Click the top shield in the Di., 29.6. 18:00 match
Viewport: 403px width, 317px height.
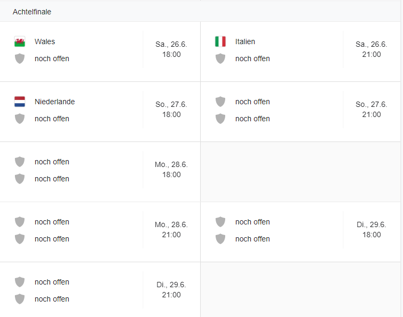(220, 222)
